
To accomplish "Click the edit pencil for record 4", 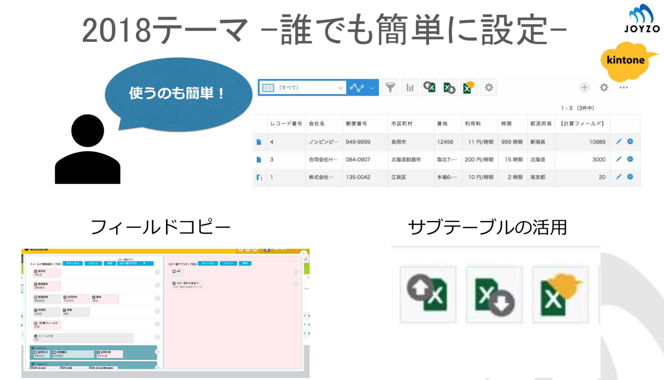I will [x=619, y=142].
